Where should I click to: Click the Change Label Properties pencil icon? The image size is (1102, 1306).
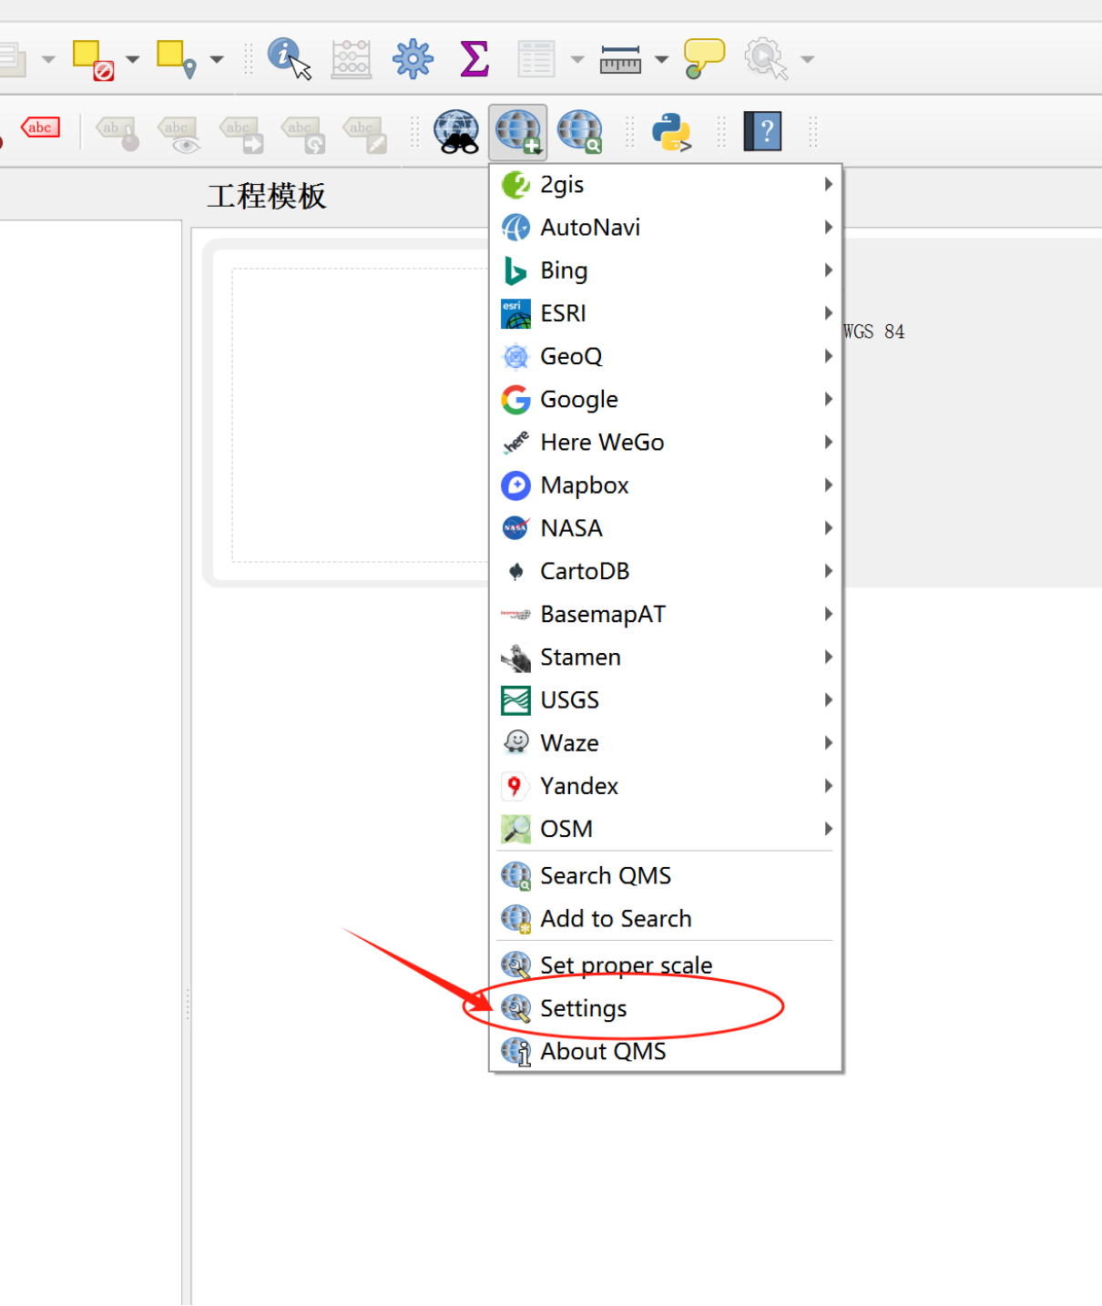pos(365,134)
